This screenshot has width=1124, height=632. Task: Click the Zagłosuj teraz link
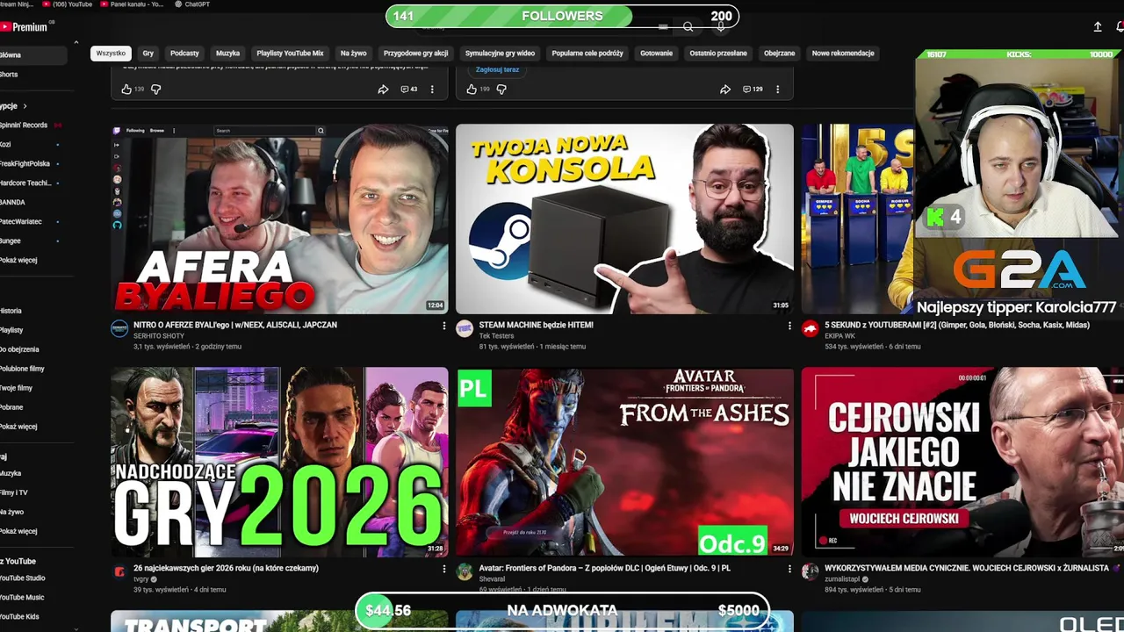coord(497,69)
